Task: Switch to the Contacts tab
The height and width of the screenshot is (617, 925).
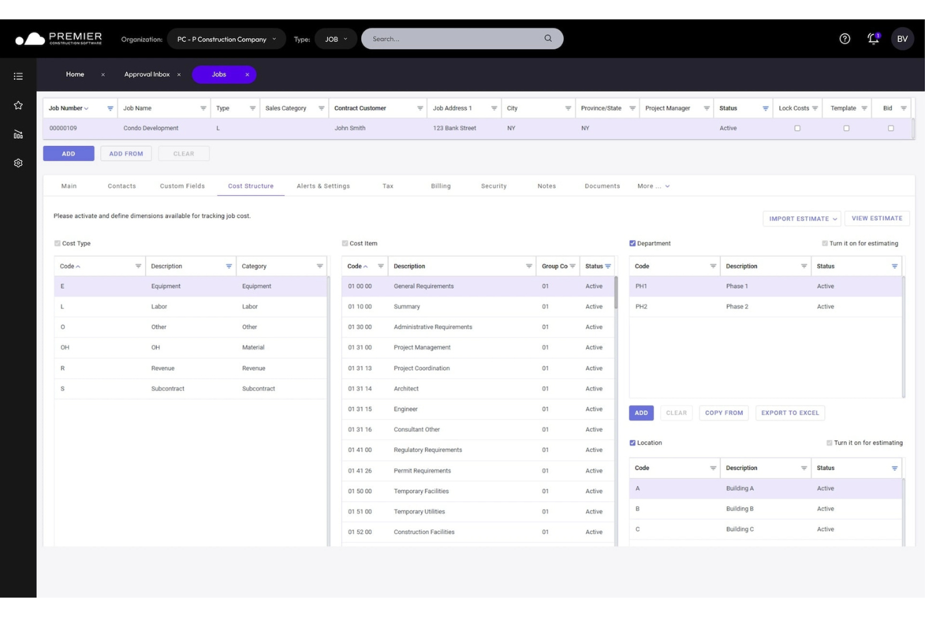Action: pos(122,186)
